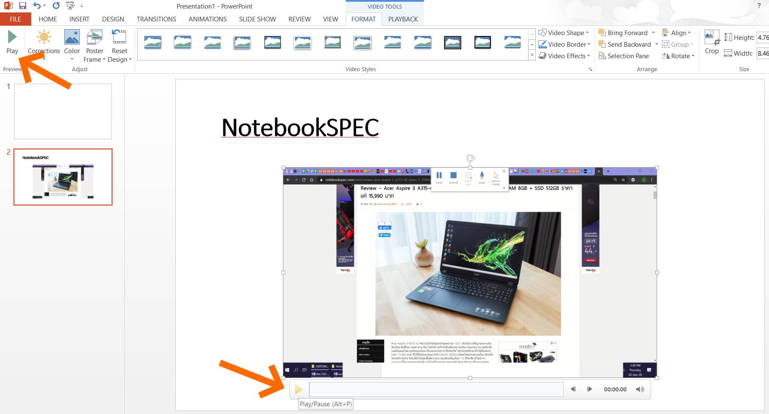Open the Video Border dropdown
769x414 pixels.
click(564, 44)
